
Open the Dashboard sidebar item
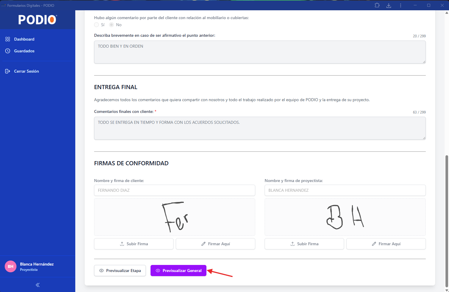pyautogui.click(x=38, y=39)
